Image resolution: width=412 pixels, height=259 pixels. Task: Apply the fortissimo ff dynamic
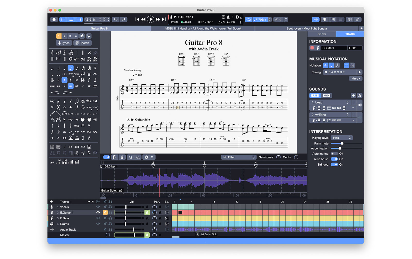89,86
